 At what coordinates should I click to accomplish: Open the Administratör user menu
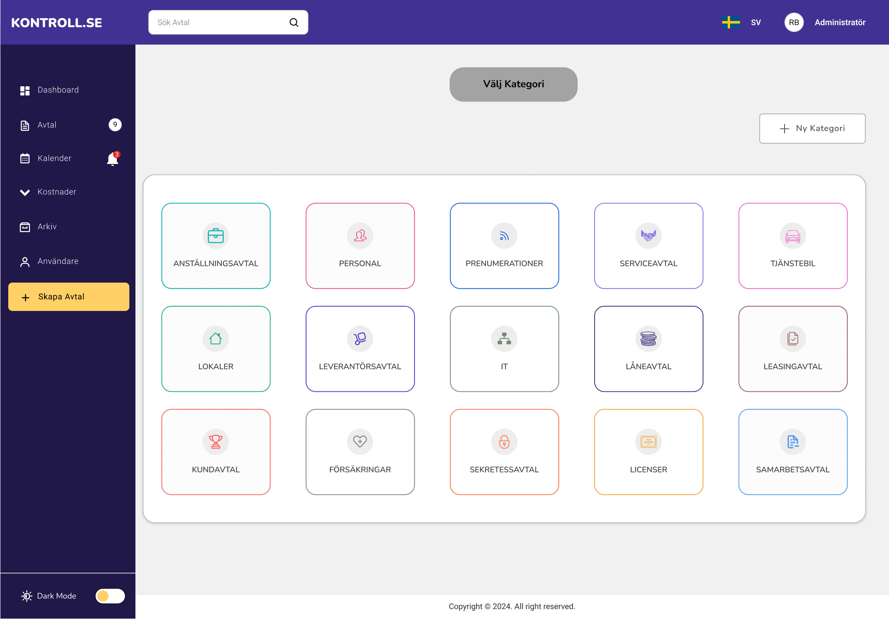tap(839, 22)
